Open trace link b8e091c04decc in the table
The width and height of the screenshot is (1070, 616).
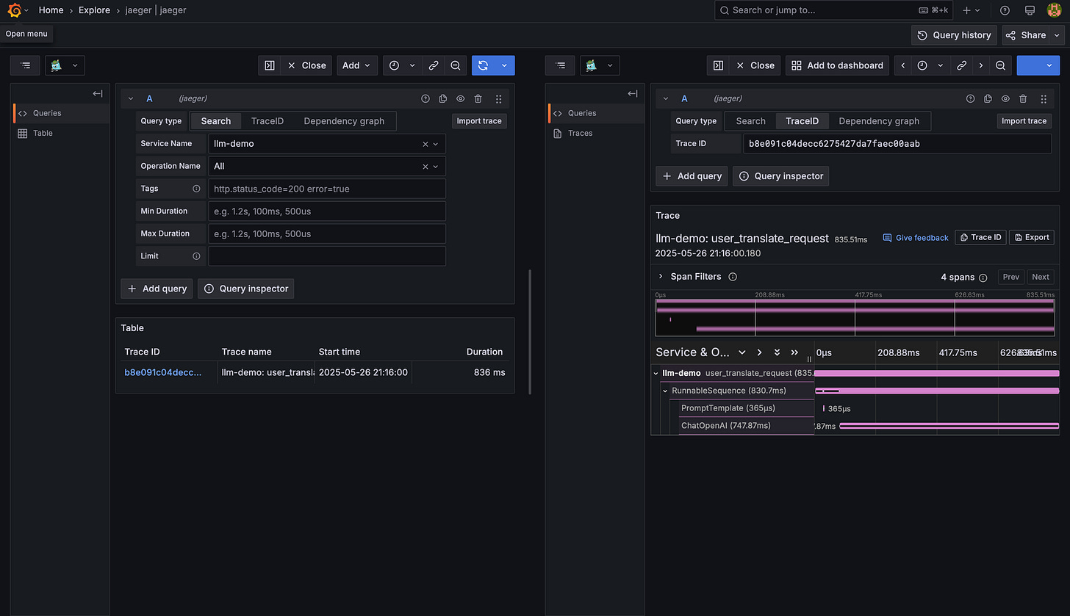tap(163, 372)
